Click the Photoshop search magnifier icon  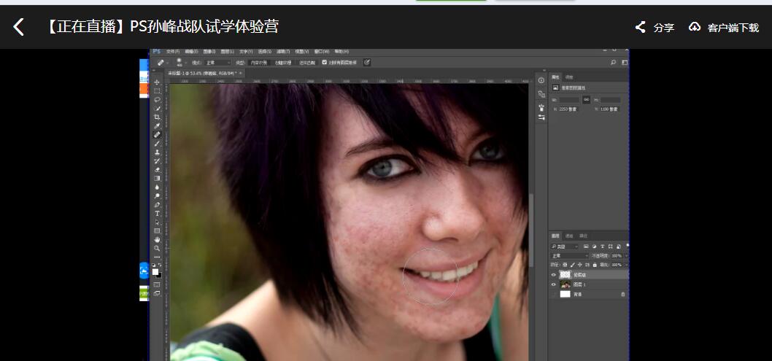(613, 63)
